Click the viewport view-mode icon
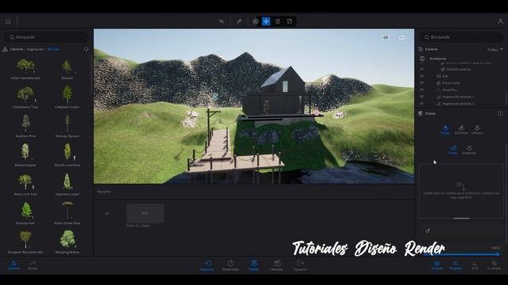 pos(385,37)
